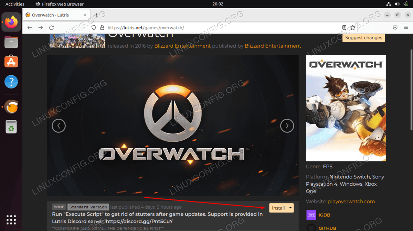This screenshot has height=231, width=413.
Task: Click the Standard version label
Action: click(88, 207)
